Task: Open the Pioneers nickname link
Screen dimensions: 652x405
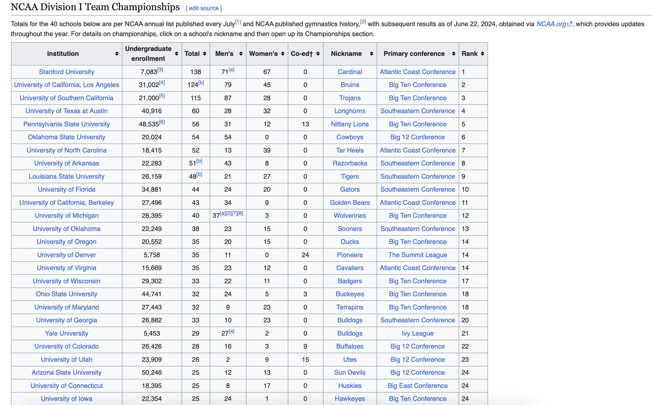Action: coord(350,255)
